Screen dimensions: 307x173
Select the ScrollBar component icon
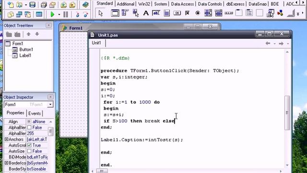(x=229, y=13)
